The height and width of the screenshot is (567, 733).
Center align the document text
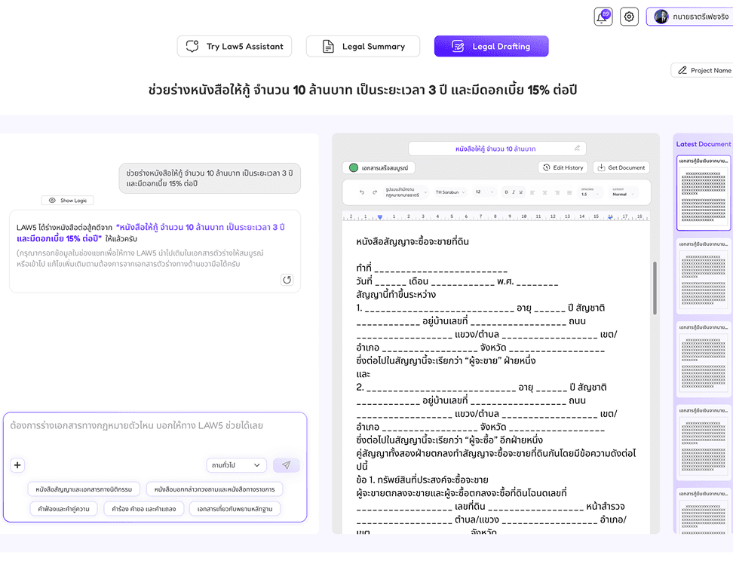pos(544,192)
